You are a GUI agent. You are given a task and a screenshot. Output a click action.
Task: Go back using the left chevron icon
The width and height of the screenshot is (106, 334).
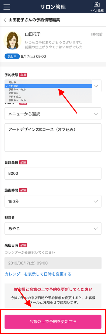point(5,20)
